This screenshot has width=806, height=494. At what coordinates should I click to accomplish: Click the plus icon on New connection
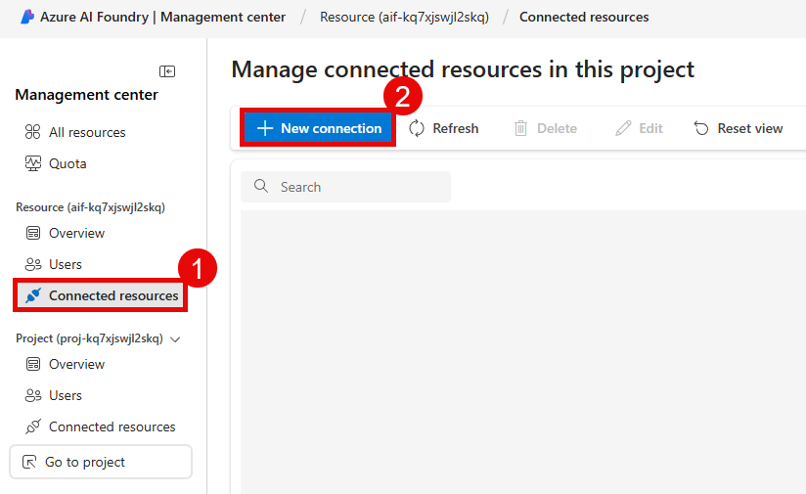(x=264, y=128)
